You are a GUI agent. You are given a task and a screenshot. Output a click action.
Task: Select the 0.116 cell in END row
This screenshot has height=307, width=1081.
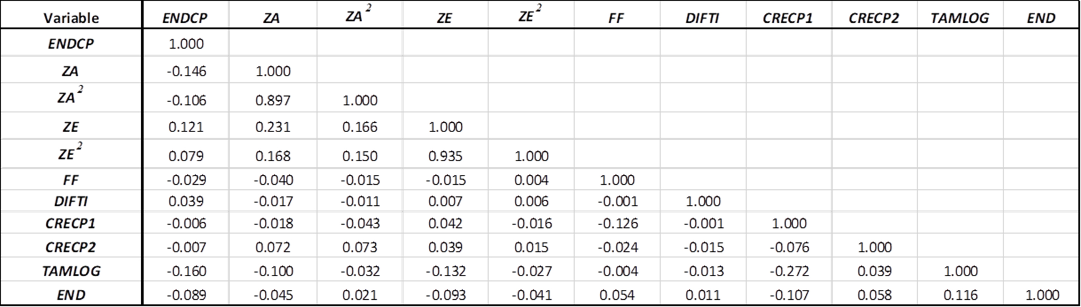click(x=960, y=295)
